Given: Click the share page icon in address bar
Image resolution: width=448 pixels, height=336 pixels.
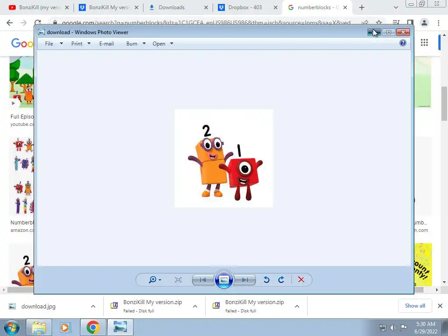Looking at the screenshot, I should [365, 23].
